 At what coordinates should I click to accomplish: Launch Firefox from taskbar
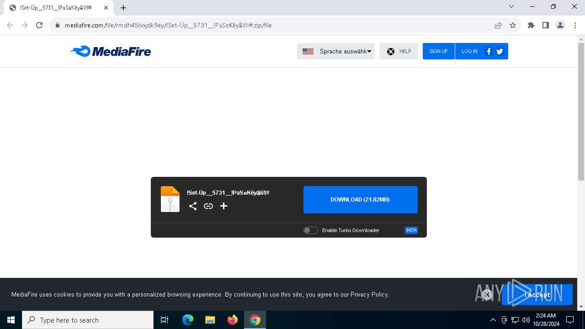pyautogui.click(x=233, y=320)
